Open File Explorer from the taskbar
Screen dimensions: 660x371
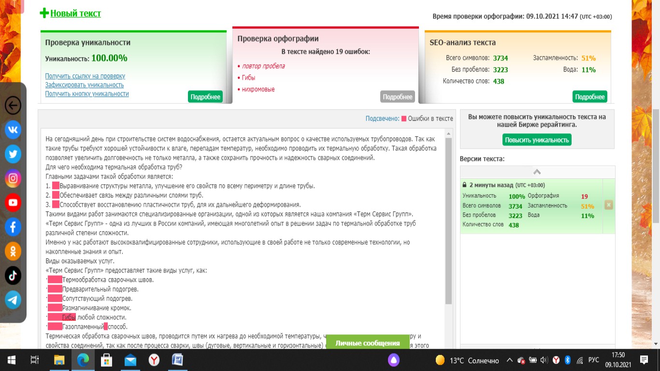point(59,360)
